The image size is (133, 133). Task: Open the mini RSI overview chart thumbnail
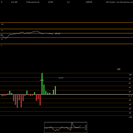(66, 127)
